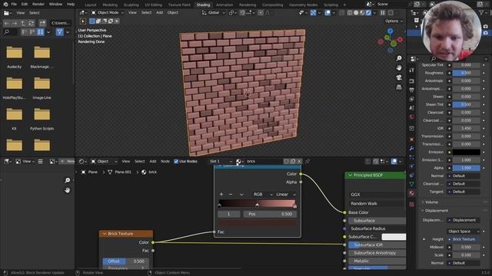Toggle the viewport camera view icon
Image resolution: width=492 pixels, height=276 pixels.
coord(399,77)
